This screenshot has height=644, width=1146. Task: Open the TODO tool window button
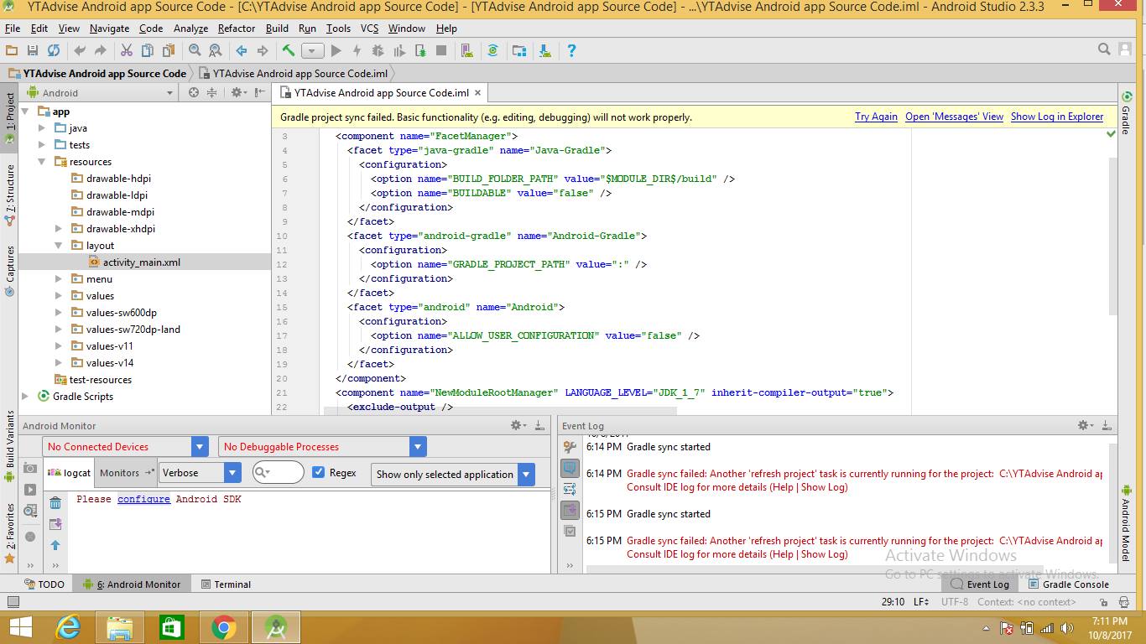point(44,584)
